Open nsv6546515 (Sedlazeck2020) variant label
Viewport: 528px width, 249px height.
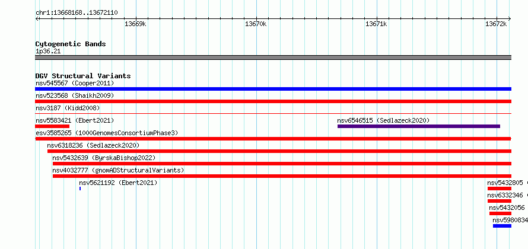click(383, 120)
